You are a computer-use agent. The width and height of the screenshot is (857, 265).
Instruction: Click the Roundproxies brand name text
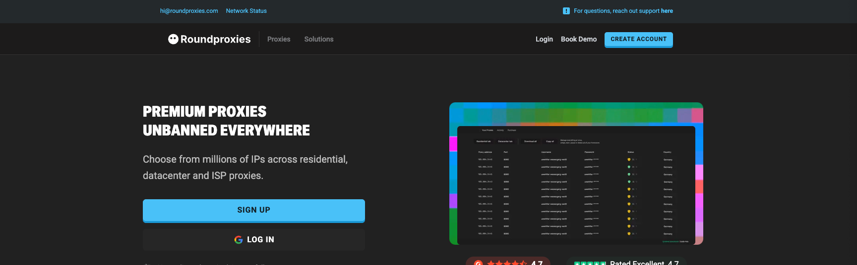(216, 39)
